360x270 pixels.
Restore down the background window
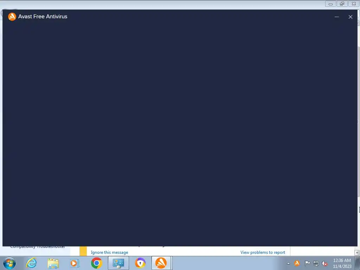342,4
